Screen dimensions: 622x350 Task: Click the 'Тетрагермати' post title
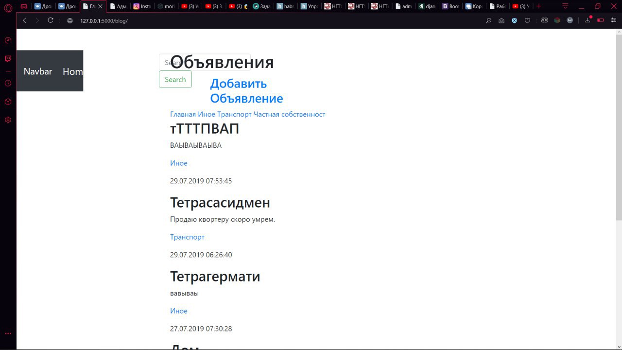pos(215,277)
